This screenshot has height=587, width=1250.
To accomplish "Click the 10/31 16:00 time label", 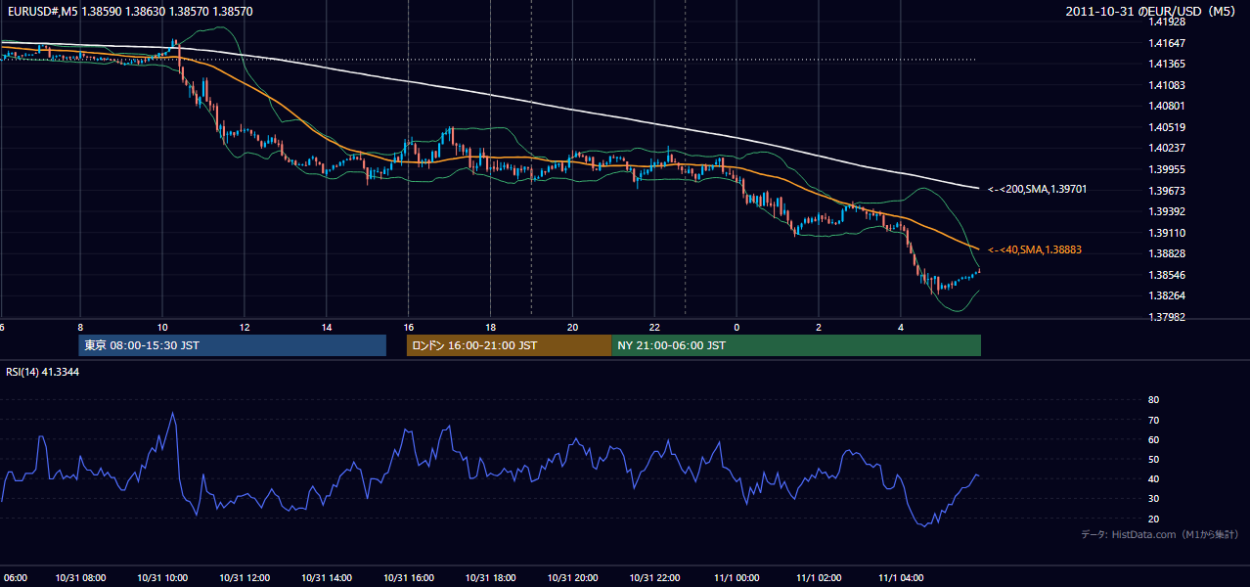I will coord(409,577).
